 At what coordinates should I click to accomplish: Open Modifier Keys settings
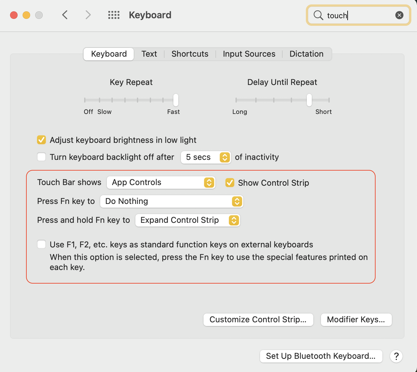[356, 320]
